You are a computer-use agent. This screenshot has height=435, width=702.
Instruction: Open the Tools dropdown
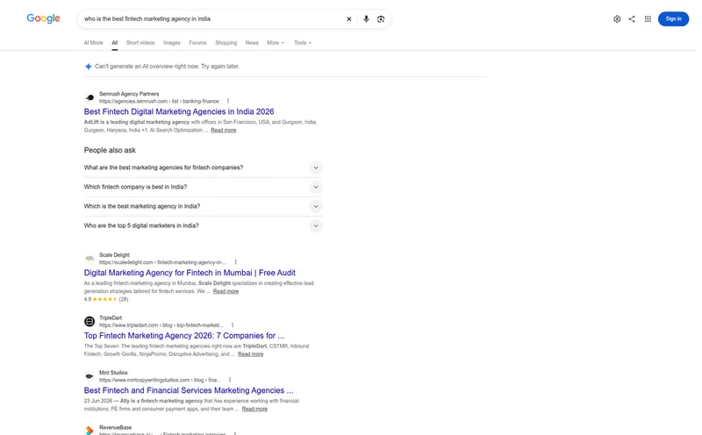(x=302, y=43)
